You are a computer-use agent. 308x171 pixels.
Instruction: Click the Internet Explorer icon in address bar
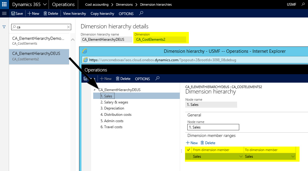(x=85, y=60)
